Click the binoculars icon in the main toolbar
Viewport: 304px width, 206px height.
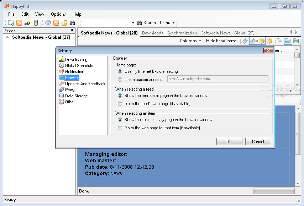(x=73, y=23)
